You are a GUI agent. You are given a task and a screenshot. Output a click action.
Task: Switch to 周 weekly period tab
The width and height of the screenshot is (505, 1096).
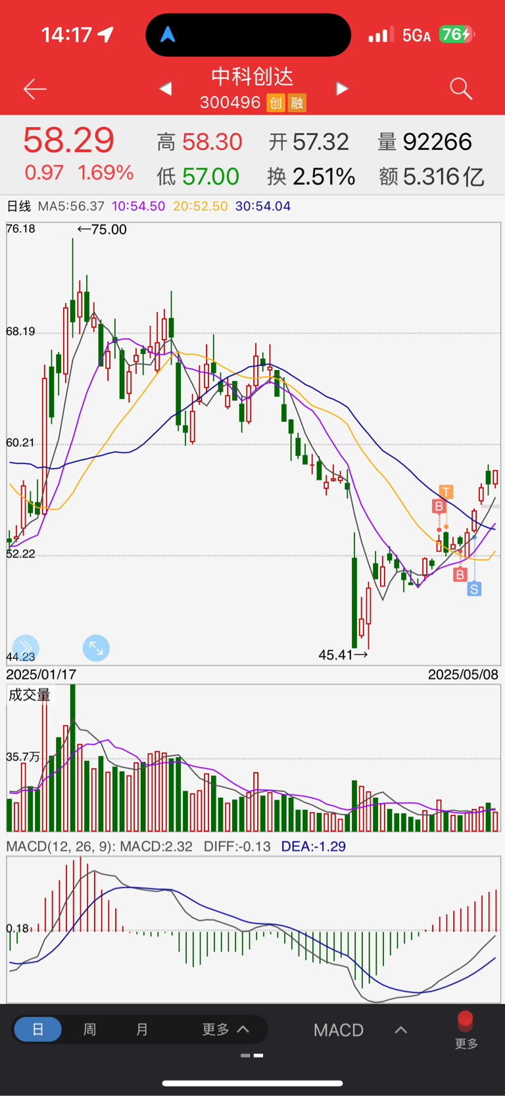[89, 1029]
